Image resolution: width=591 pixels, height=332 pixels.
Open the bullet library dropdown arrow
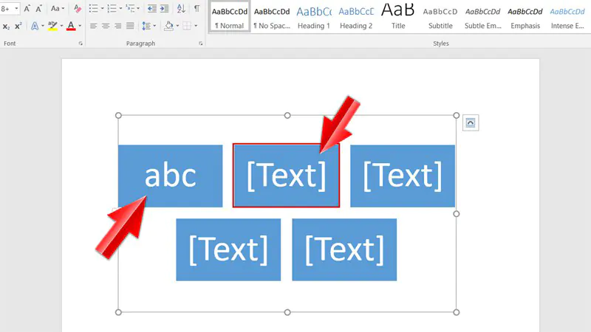tap(102, 8)
